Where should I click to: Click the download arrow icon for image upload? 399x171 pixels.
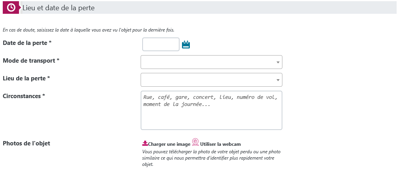(145, 143)
